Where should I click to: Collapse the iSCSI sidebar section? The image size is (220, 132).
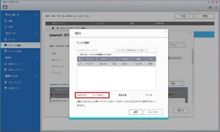tap(36, 58)
